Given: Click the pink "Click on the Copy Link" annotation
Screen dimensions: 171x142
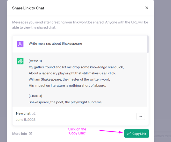Looking at the screenshot, I should pyautogui.click(x=77, y=131).
